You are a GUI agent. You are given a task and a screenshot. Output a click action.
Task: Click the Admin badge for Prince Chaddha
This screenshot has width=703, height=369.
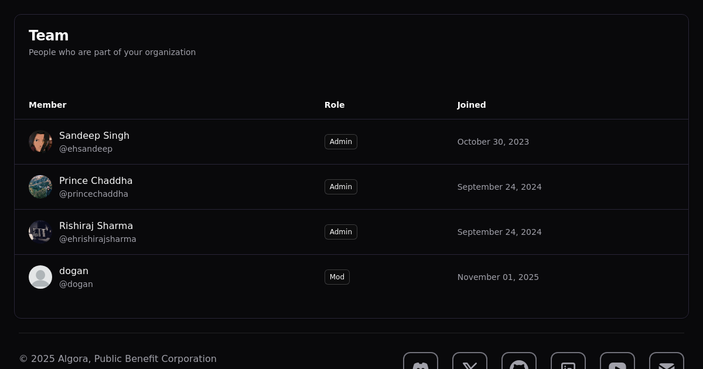click(x=340, y=187)
